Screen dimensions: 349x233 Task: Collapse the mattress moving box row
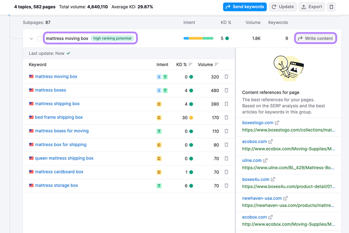click(x=31, y=39)
